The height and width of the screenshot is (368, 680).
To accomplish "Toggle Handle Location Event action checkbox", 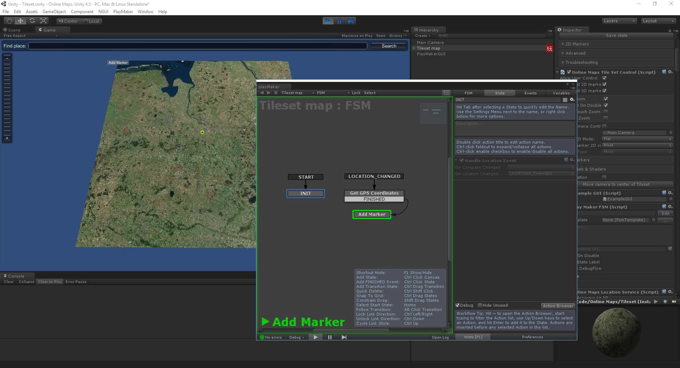I will tap(461, 160).
